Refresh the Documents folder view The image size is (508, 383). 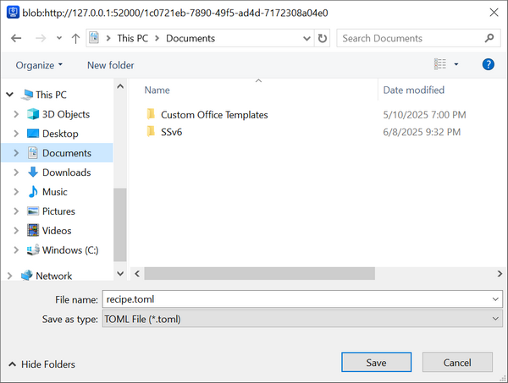[x=322, y=38]
